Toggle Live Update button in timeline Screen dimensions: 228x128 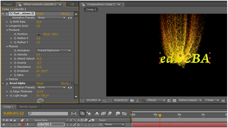click(82, 113)
